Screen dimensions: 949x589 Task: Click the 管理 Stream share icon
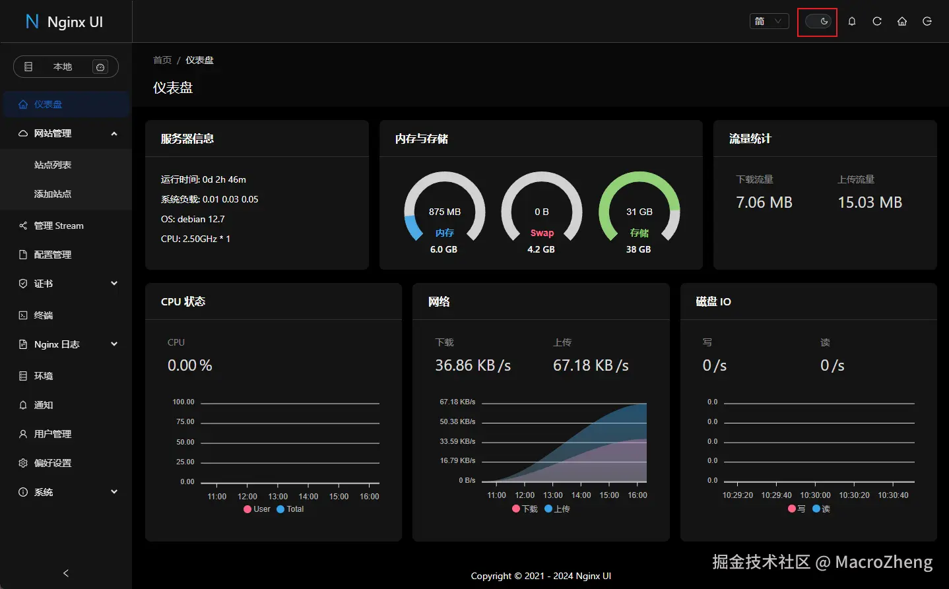click(x=23, y=226)
